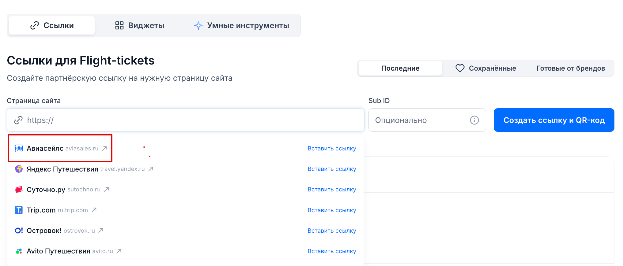Open the Умные инструменты tab

tap(241, 25)
